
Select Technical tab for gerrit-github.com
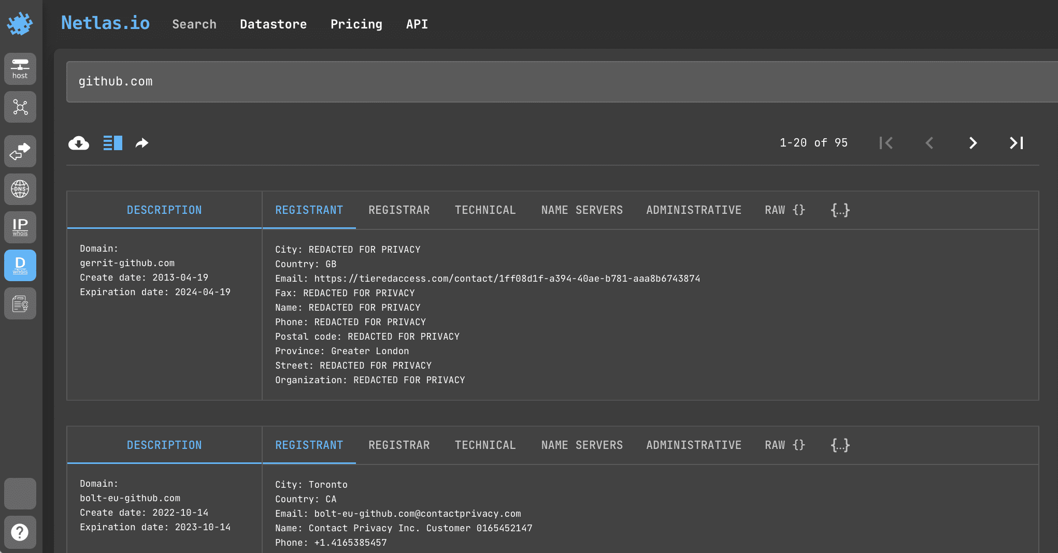[485, 210]
